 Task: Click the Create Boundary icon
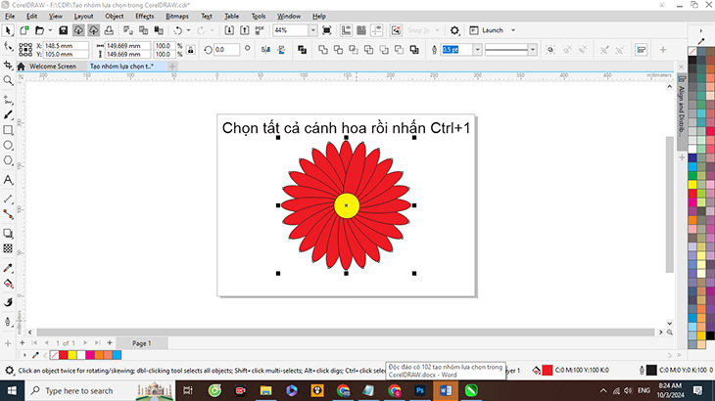tap(414, 50)
